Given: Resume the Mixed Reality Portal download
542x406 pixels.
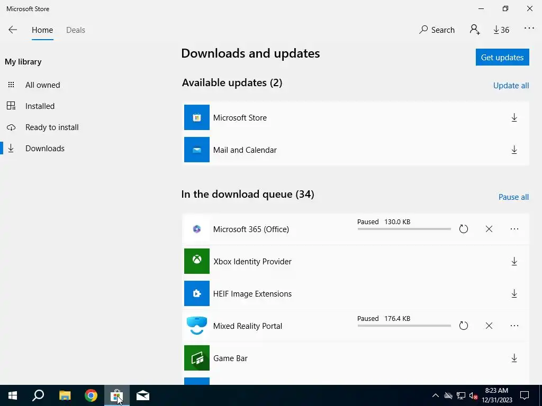Looking at the screenshot, I should (463, 326).
